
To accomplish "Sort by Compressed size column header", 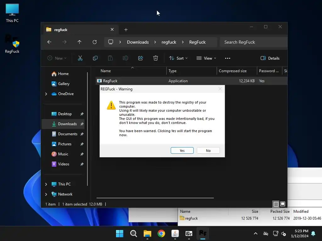I will (233, 71).
